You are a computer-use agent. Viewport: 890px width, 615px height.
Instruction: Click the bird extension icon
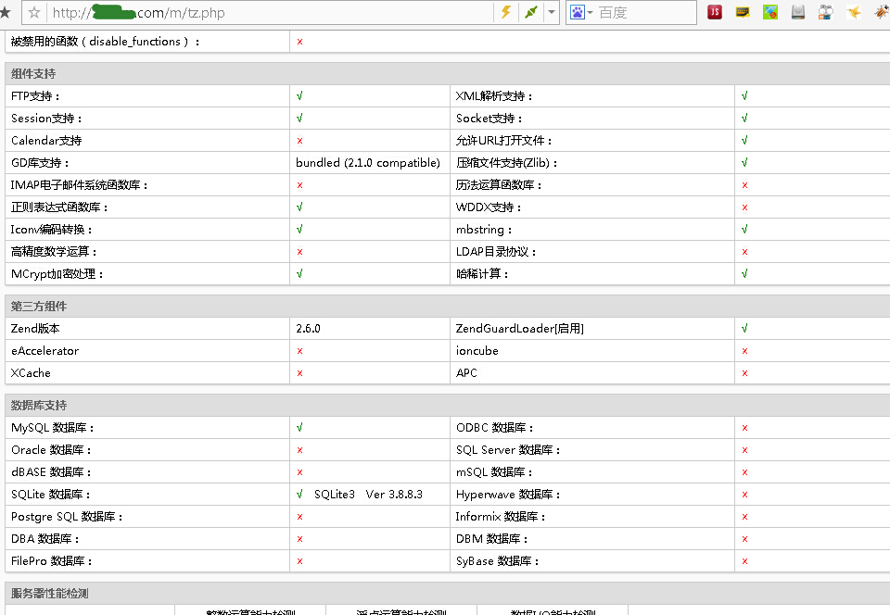click(854, 12)
